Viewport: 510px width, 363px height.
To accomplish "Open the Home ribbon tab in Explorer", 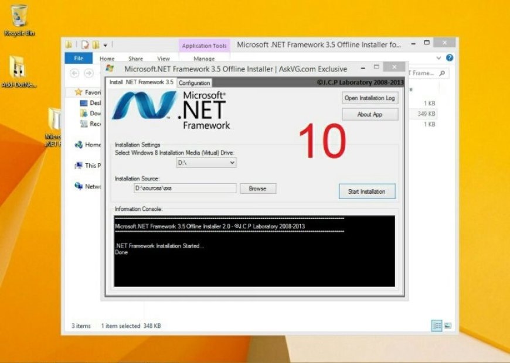I will tap(107, 59).
